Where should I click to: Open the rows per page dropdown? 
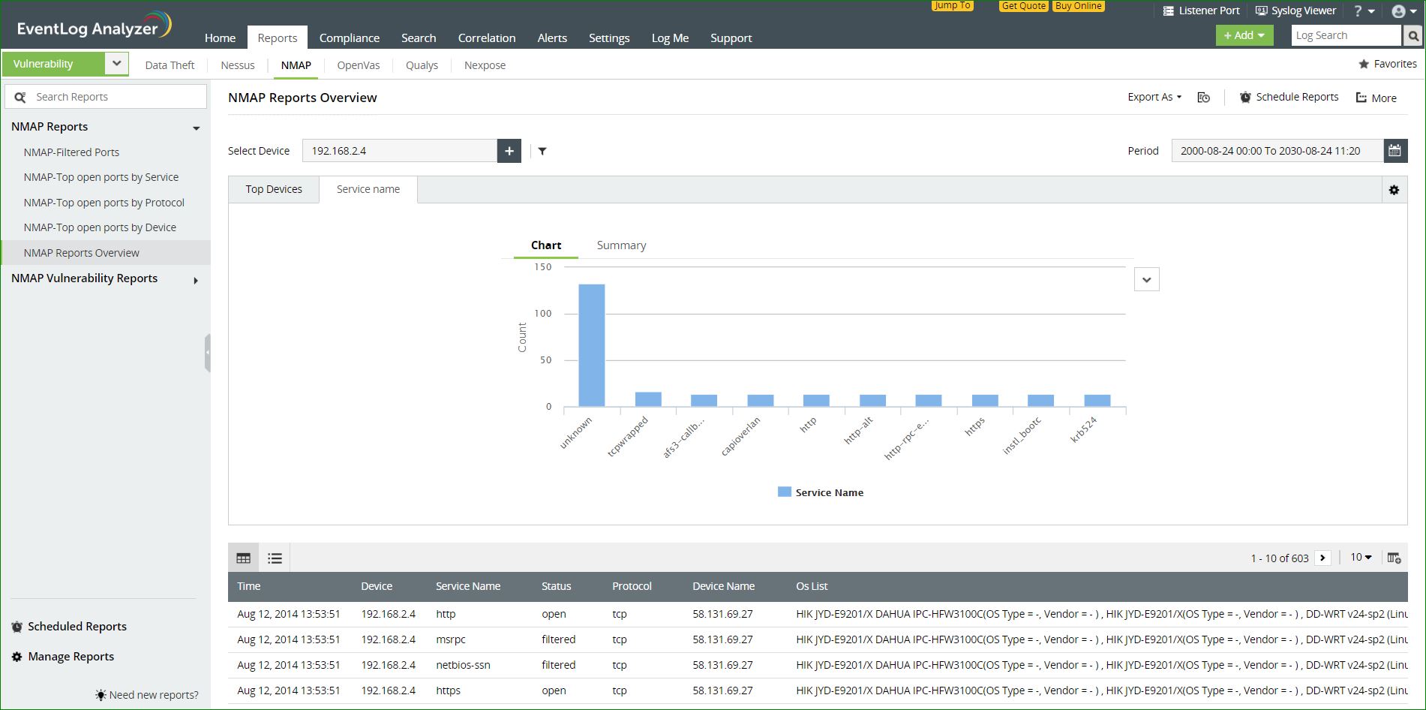1361,558
